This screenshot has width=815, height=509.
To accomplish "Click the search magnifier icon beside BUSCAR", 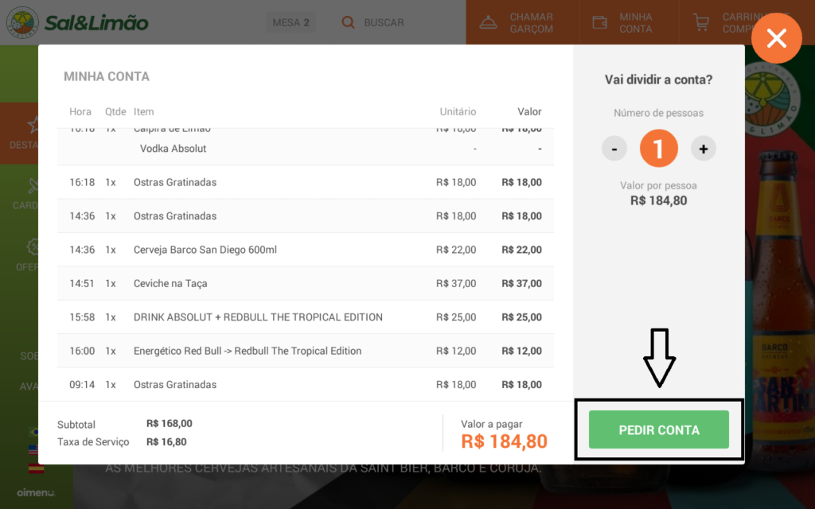I will coord(349,22).
